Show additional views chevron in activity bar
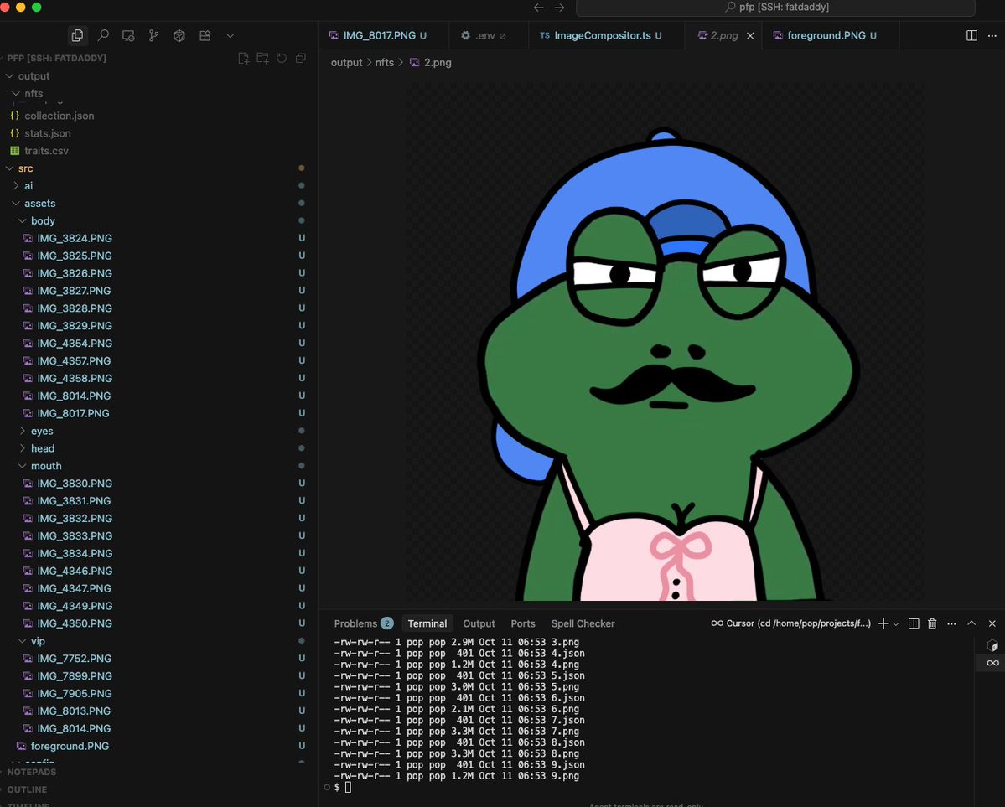This screenshot has width=1005, height=807. click(x=231, y=36)
